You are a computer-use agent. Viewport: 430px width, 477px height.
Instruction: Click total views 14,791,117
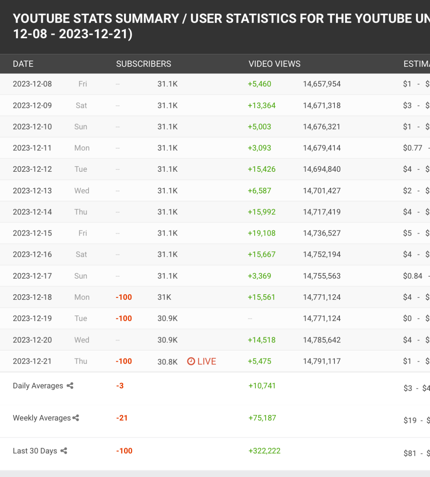322,361
